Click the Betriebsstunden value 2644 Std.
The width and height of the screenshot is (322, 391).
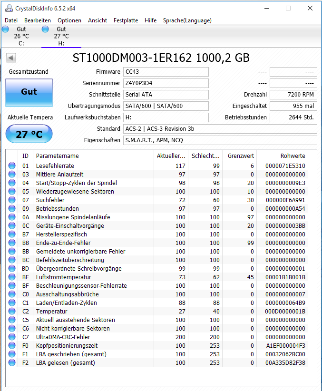[x=293, y=117]
